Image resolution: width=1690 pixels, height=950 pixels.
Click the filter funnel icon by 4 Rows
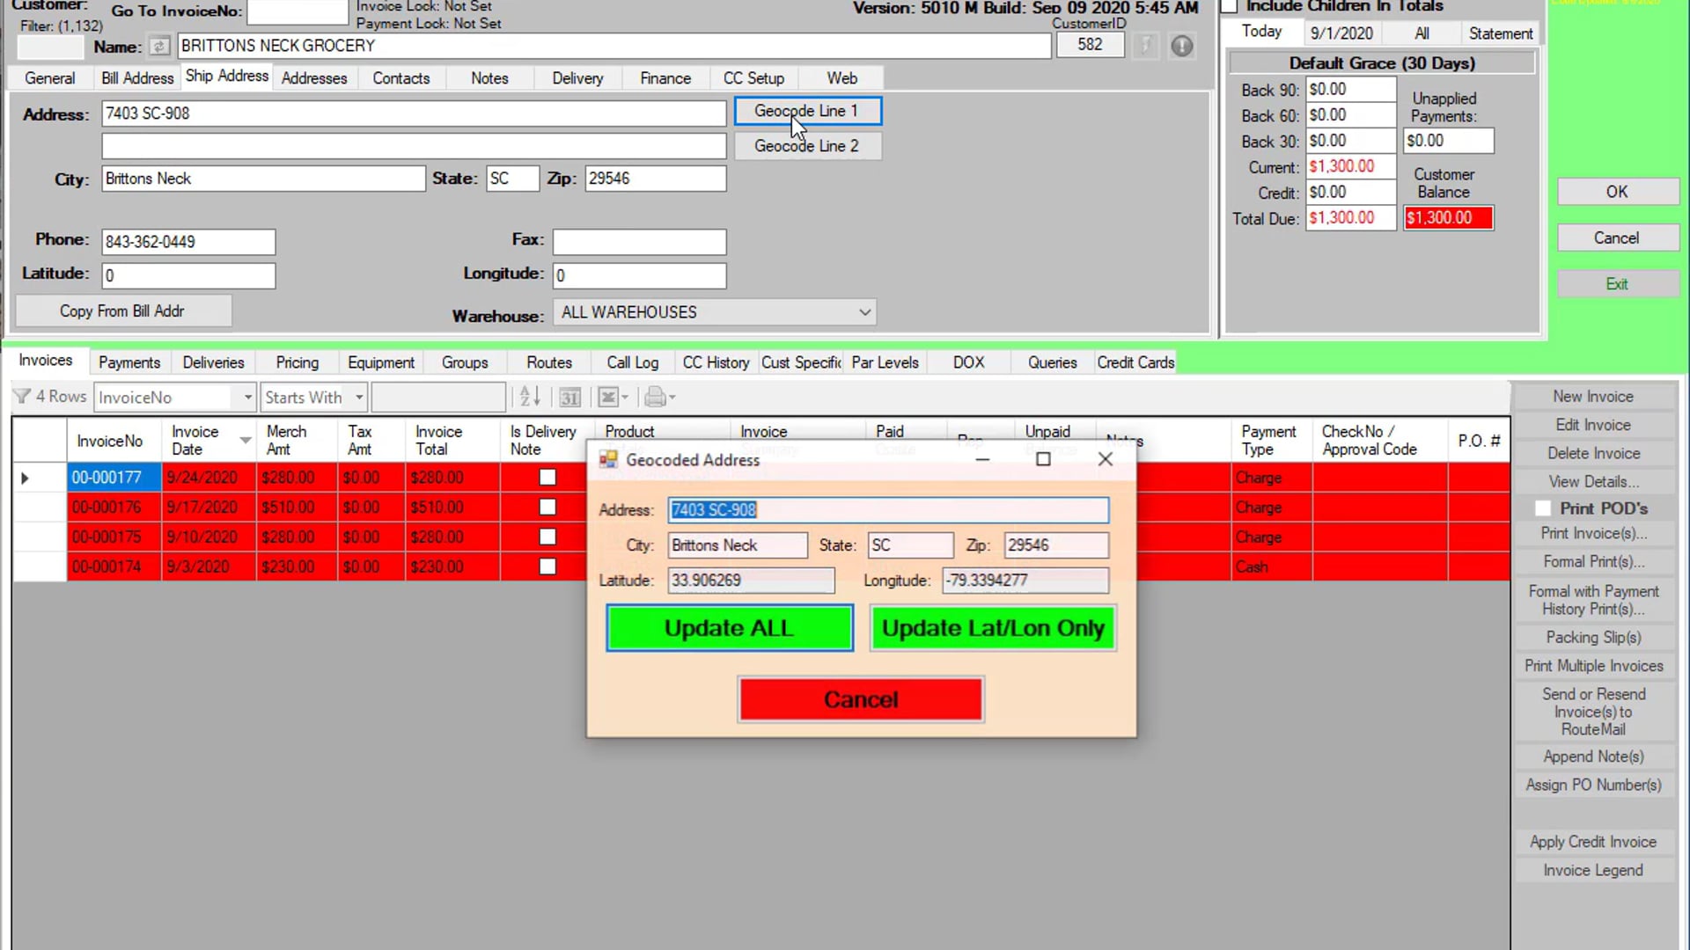tap(22, 397)
